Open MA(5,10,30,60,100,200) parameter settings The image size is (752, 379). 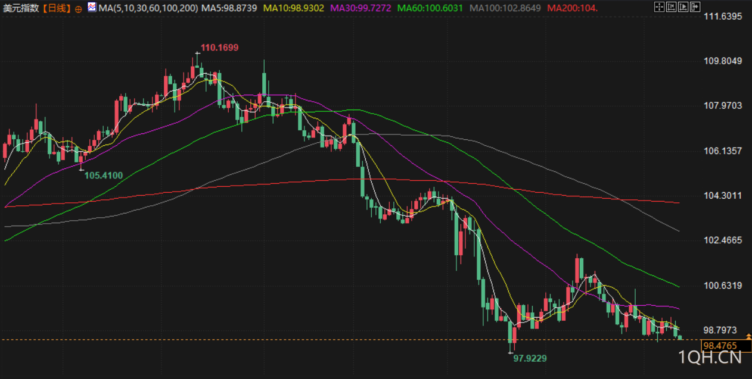click(148, 8)
